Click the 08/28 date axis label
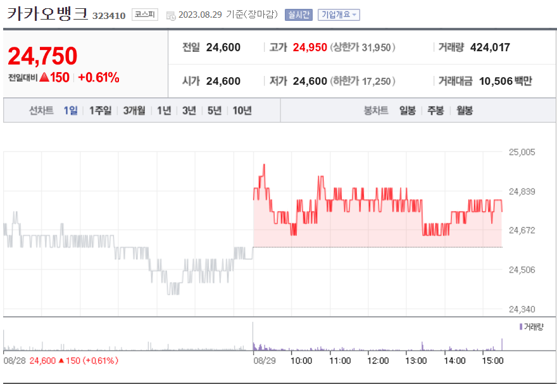 [x=15, y=361]
